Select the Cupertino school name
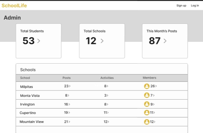Viewport: 203px width, 133px height. pyautogui.click(x=28, y=113)
